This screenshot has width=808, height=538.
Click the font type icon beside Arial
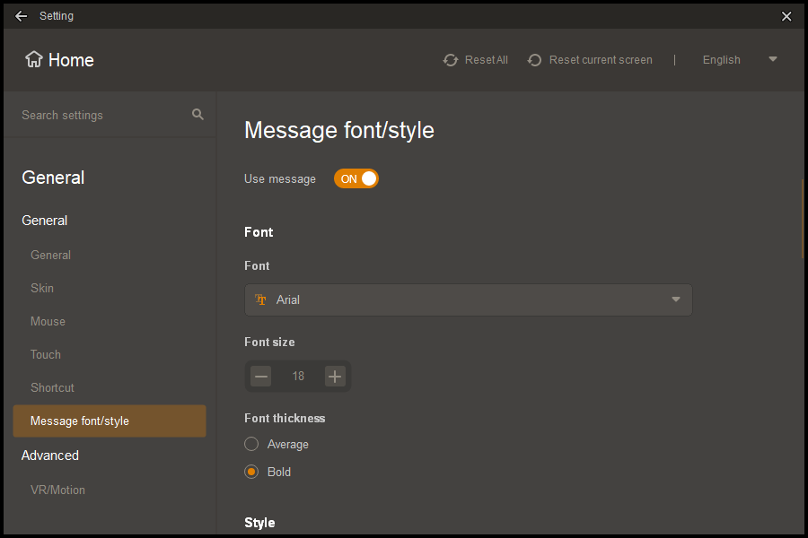pos(261,300)
